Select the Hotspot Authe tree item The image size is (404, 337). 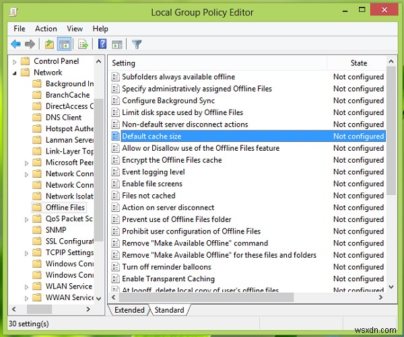(69, 128)
